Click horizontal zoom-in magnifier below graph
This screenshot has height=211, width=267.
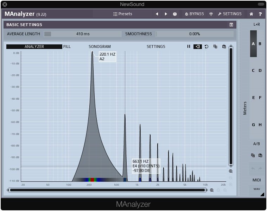(212, 190)
